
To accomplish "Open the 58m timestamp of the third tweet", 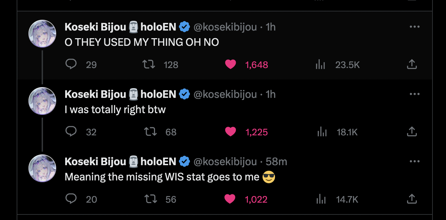I will (x=276, y=162).
